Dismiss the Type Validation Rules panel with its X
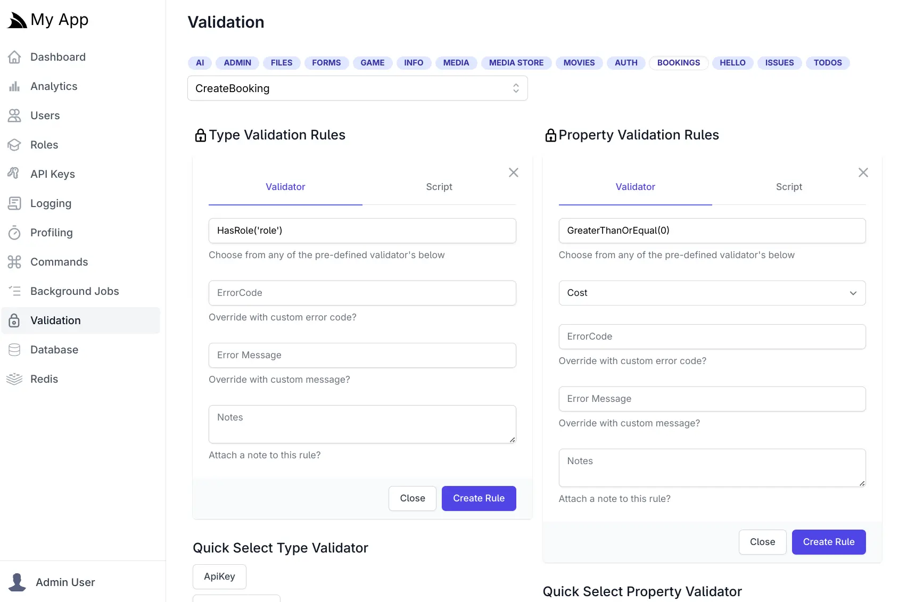 point(513,172)
